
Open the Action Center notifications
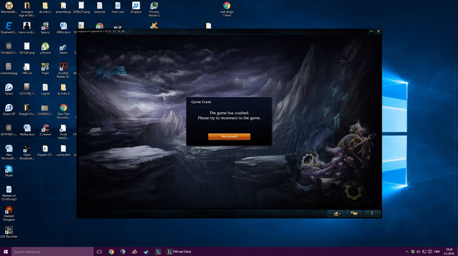point(430,252)
